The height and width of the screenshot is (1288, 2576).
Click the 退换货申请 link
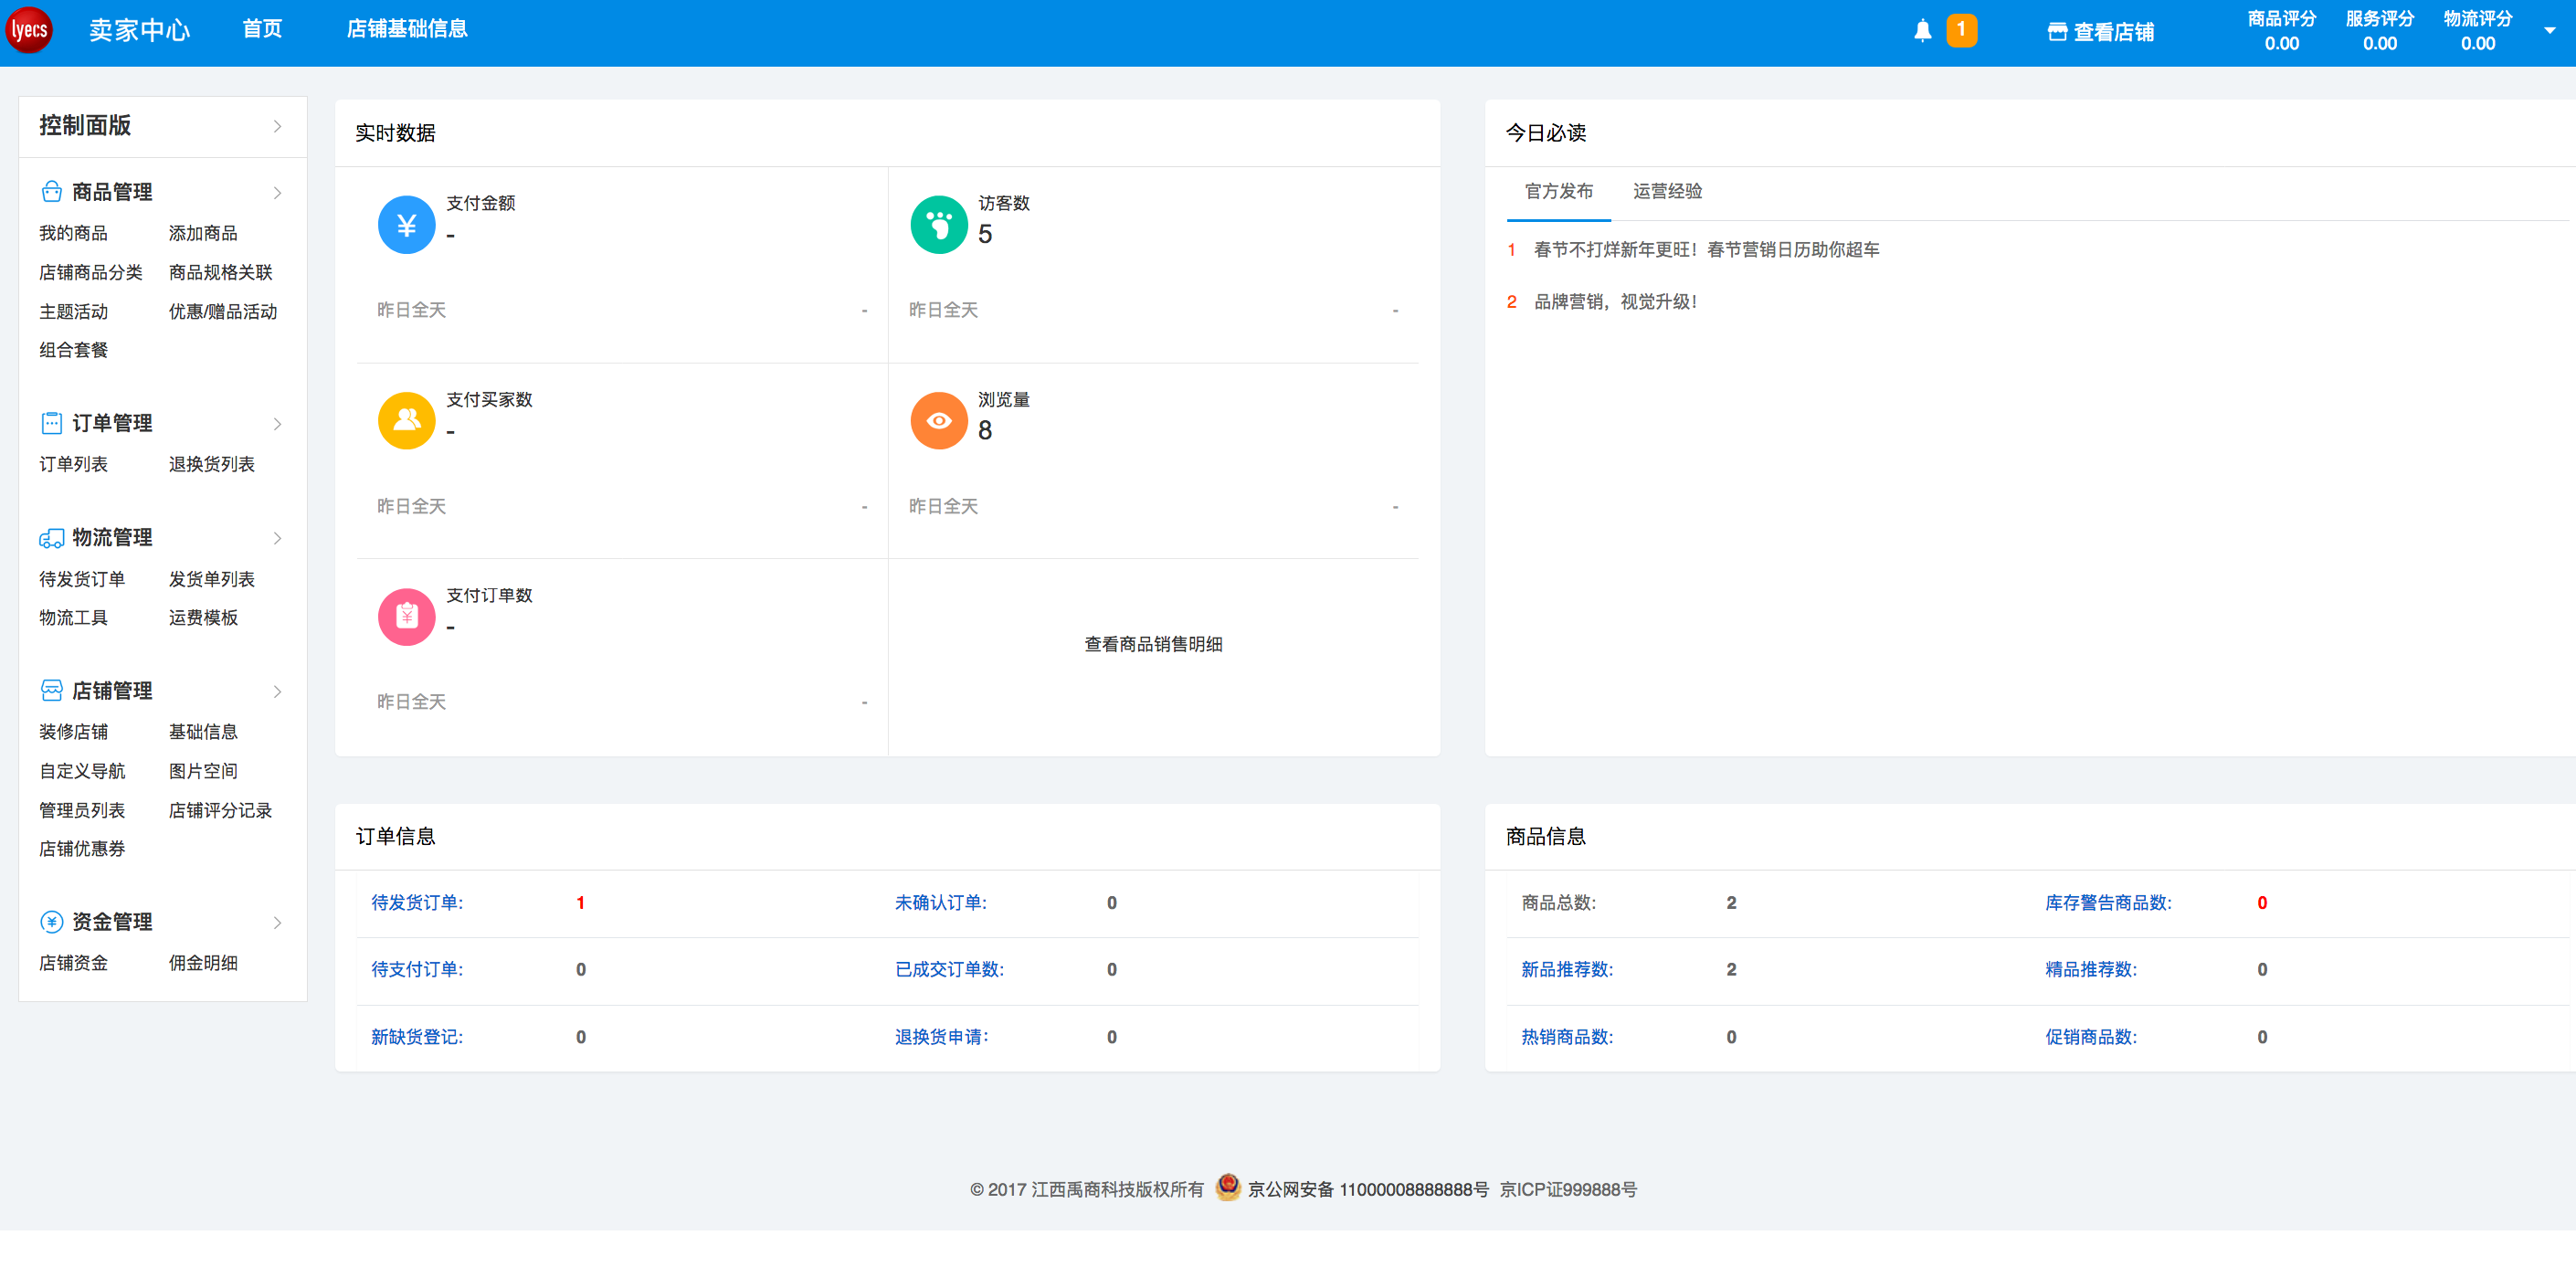click(x=941, y=1037)
